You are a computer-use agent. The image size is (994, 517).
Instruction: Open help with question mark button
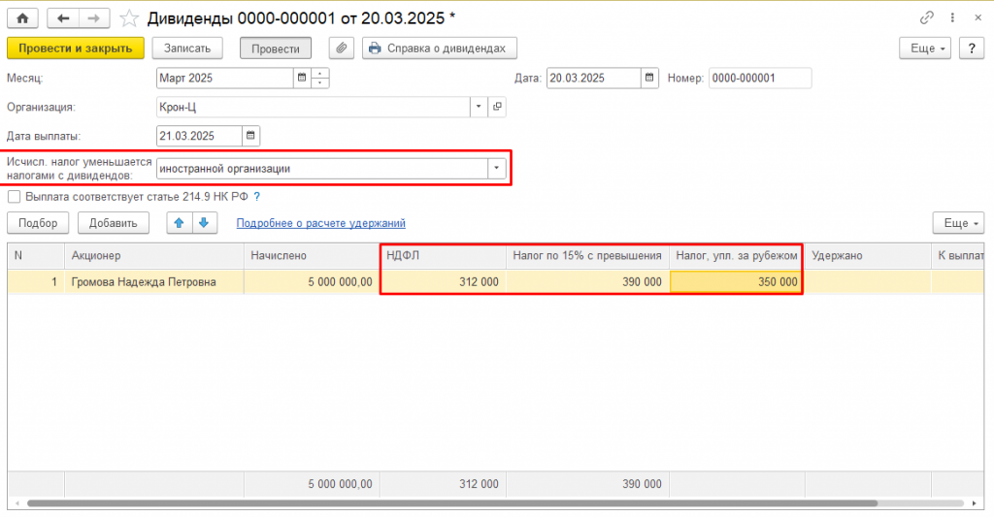(971, 48)
